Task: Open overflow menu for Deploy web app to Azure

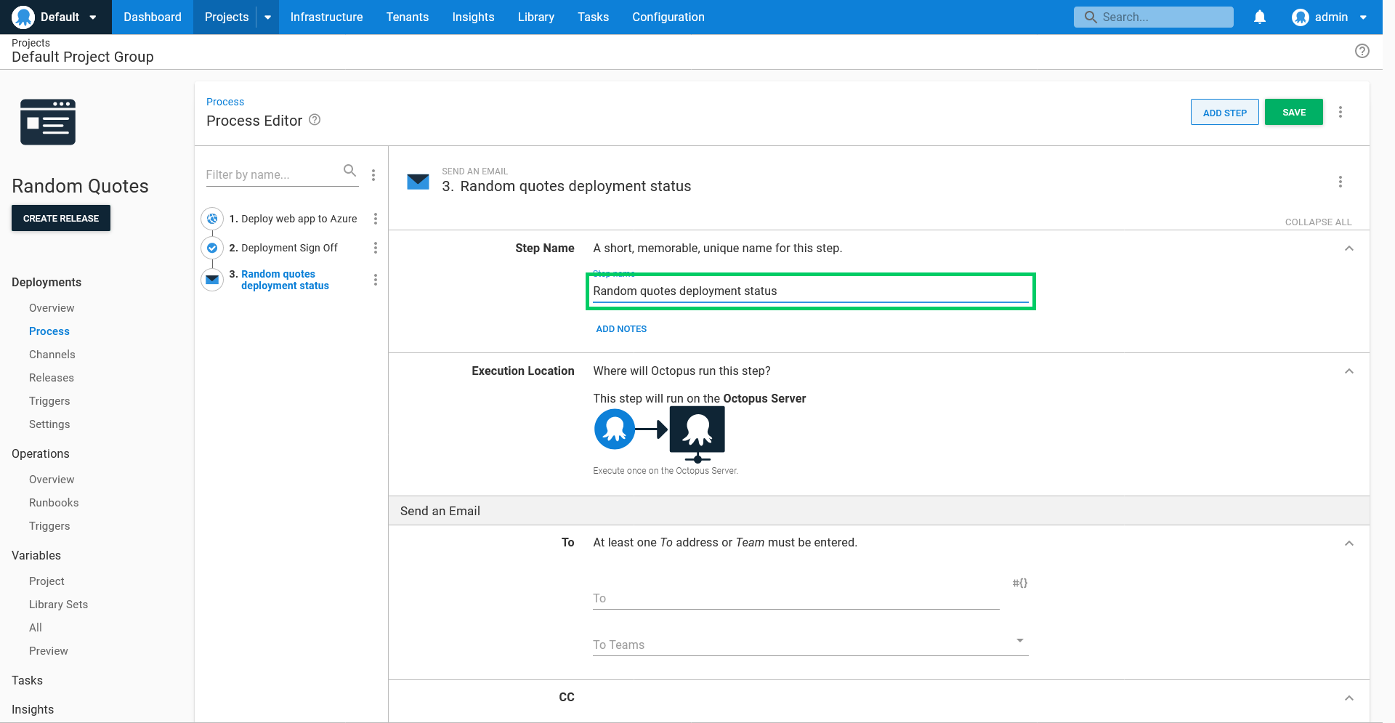Action: tap(376, 219)
